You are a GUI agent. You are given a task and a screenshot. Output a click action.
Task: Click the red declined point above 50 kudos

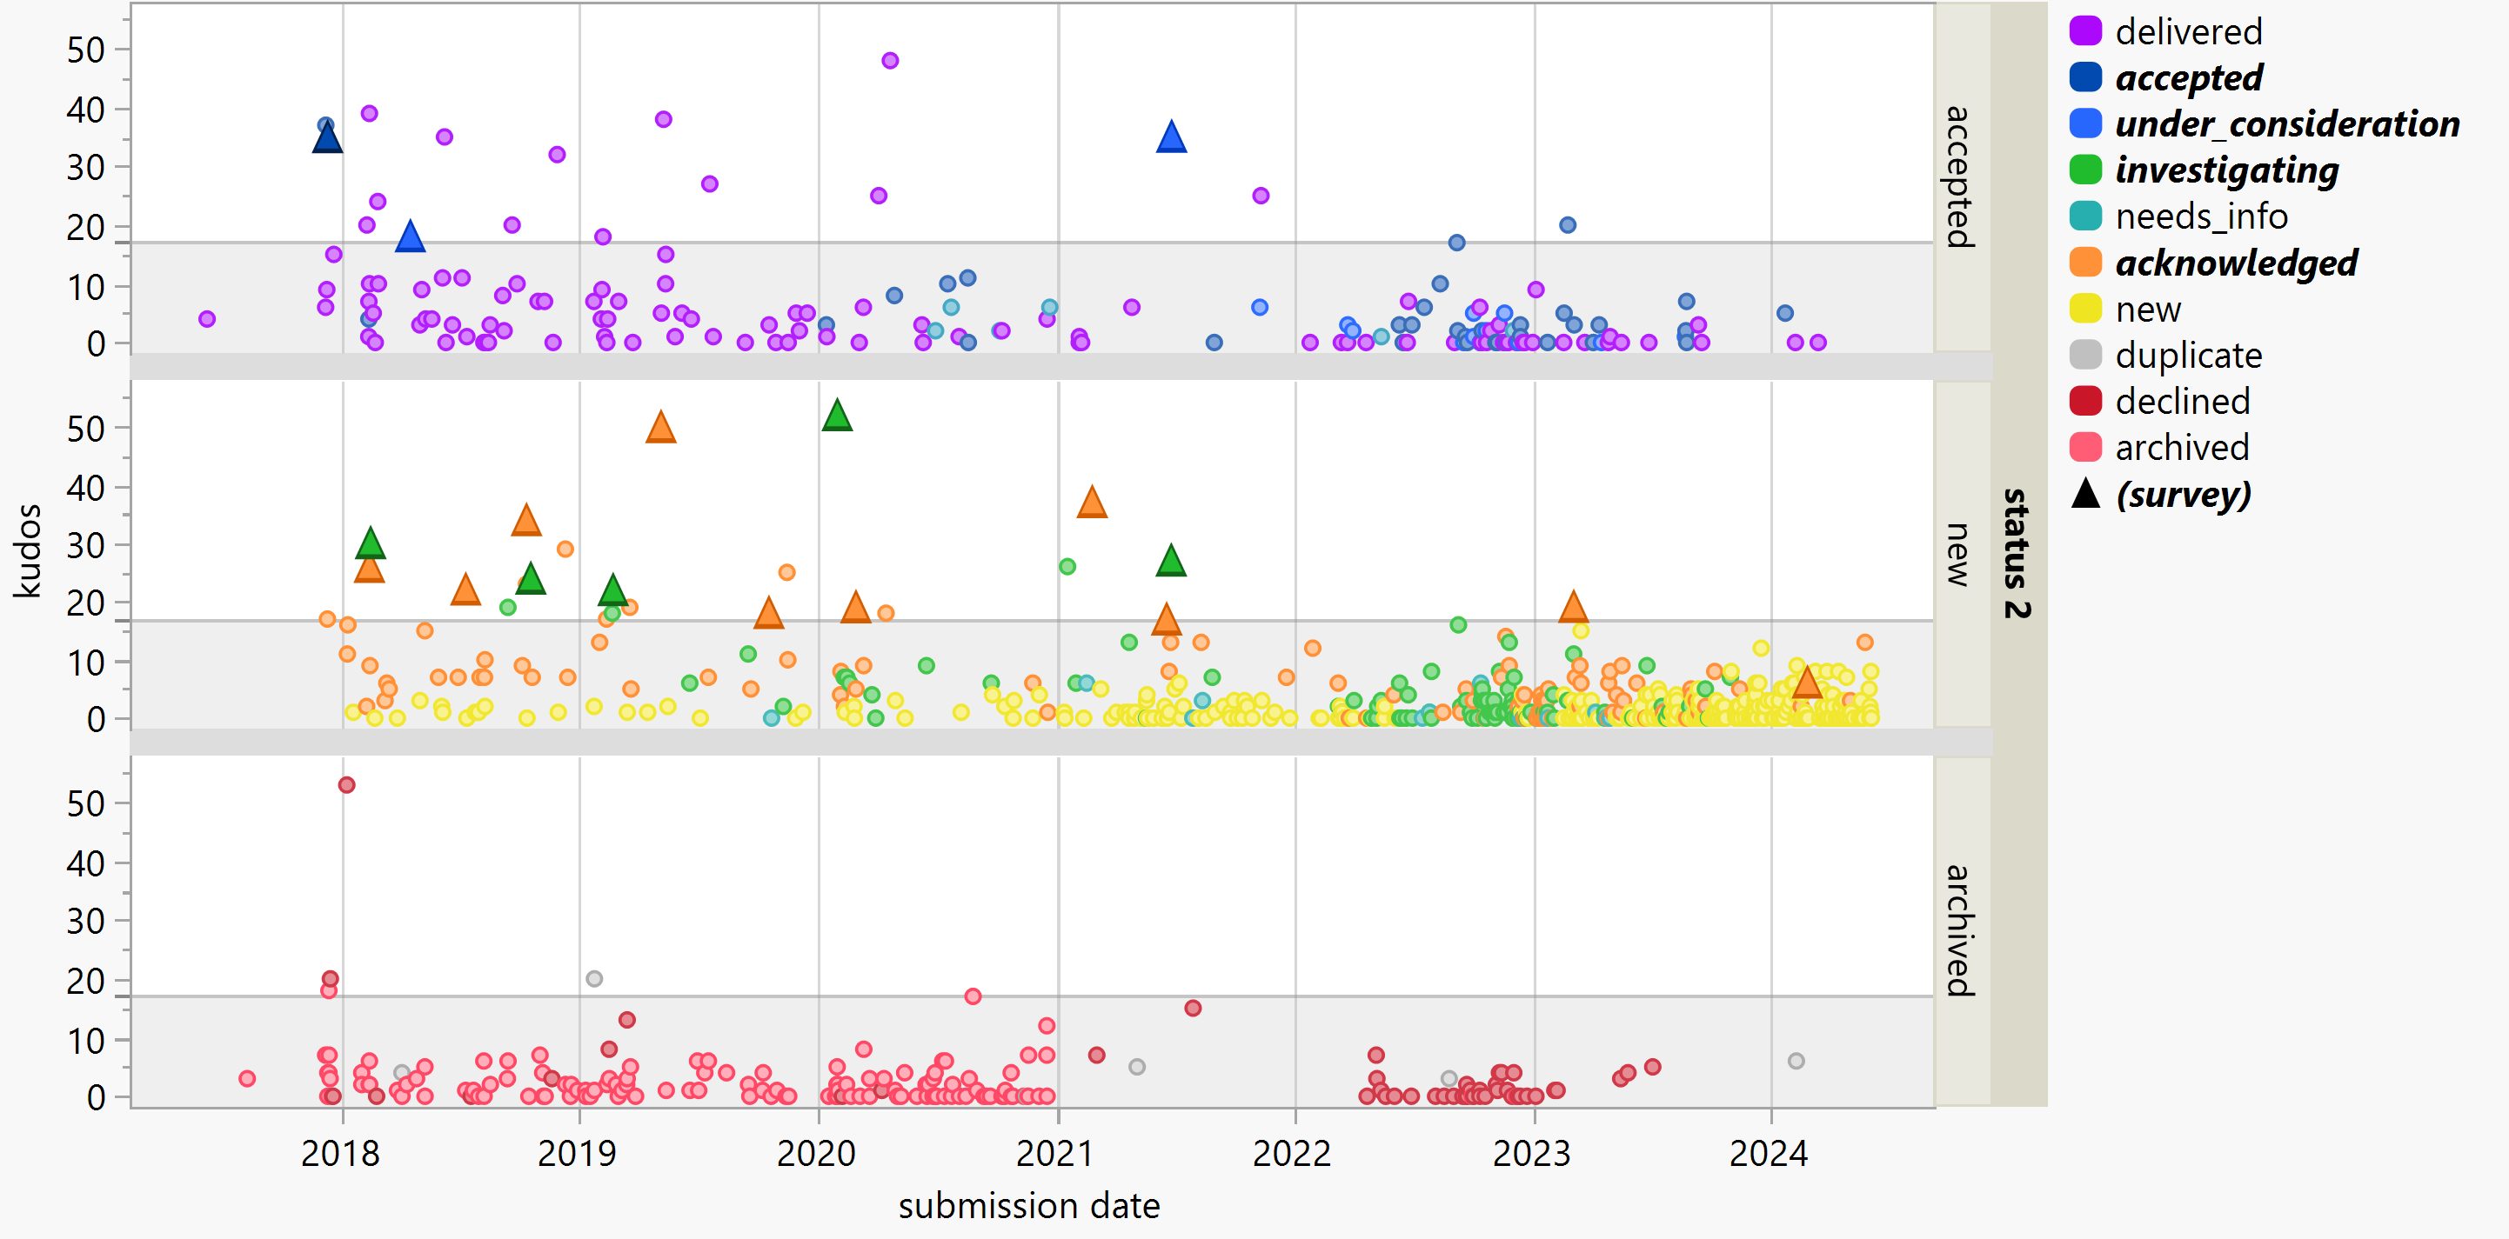347,784
